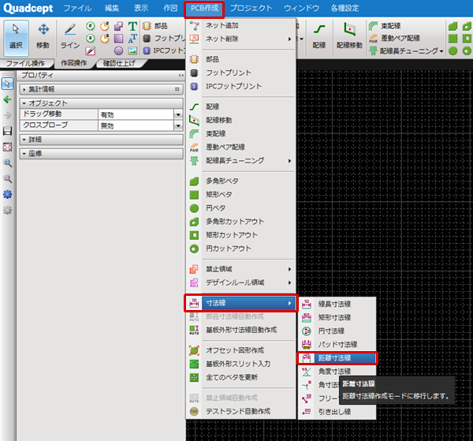Click the green back arrow in sidebar
The width and height of the screenshot is (473, 441).
point(7,99)
